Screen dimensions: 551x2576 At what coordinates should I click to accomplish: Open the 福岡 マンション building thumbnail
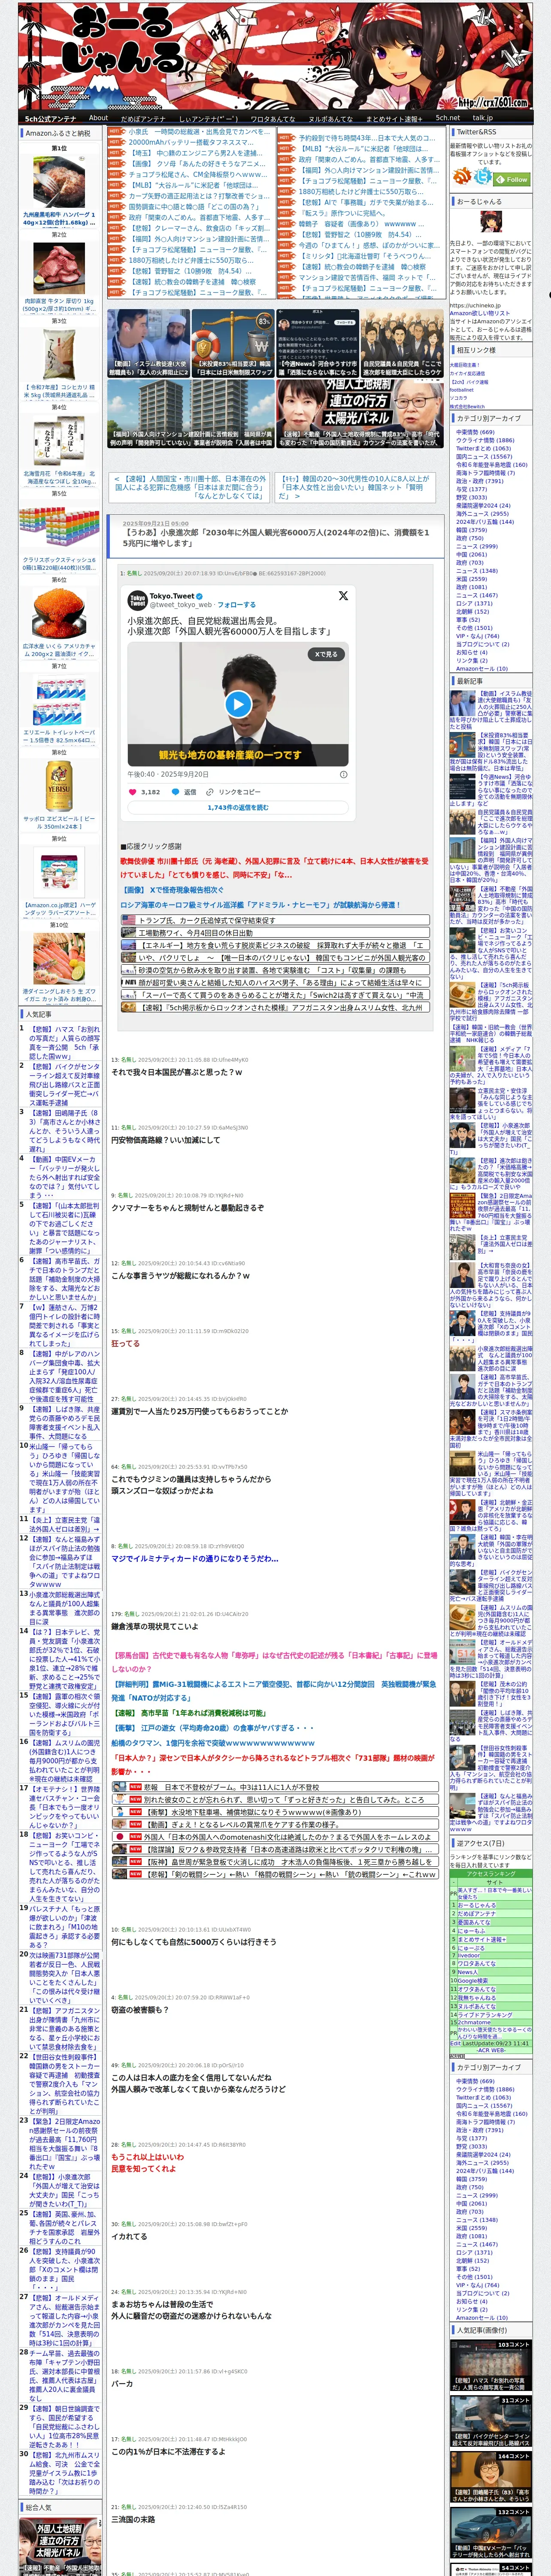(x=190, y=413)
